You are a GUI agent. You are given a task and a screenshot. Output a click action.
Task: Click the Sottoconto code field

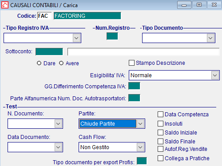49,51
